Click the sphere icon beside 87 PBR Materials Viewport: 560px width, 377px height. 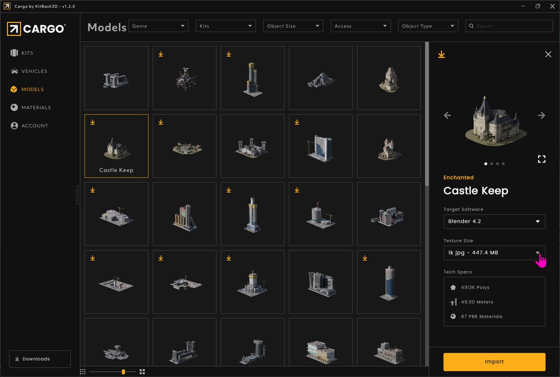coord(453,316)
